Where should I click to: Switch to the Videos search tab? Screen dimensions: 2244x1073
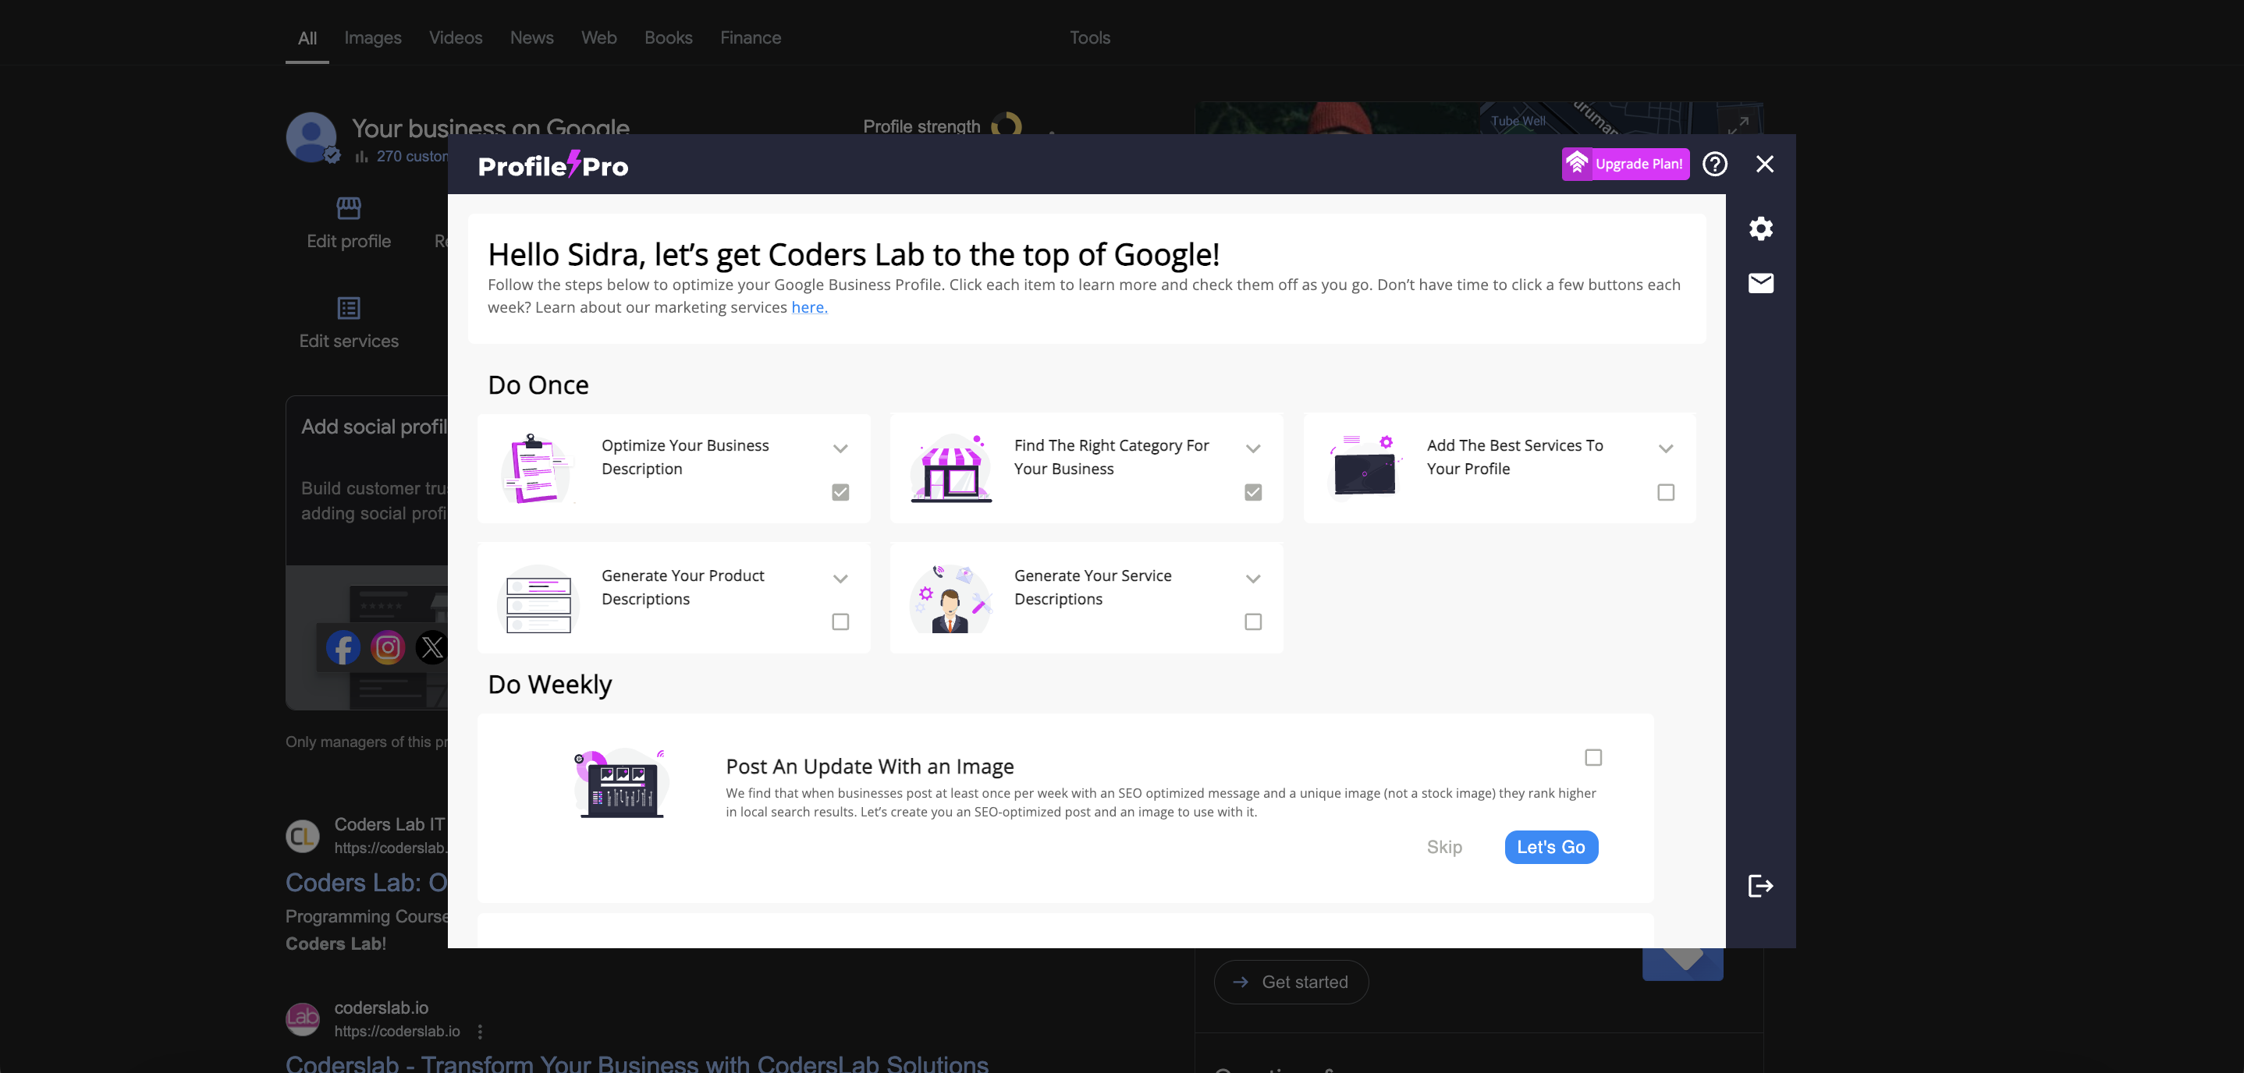(x=456, y=37)
